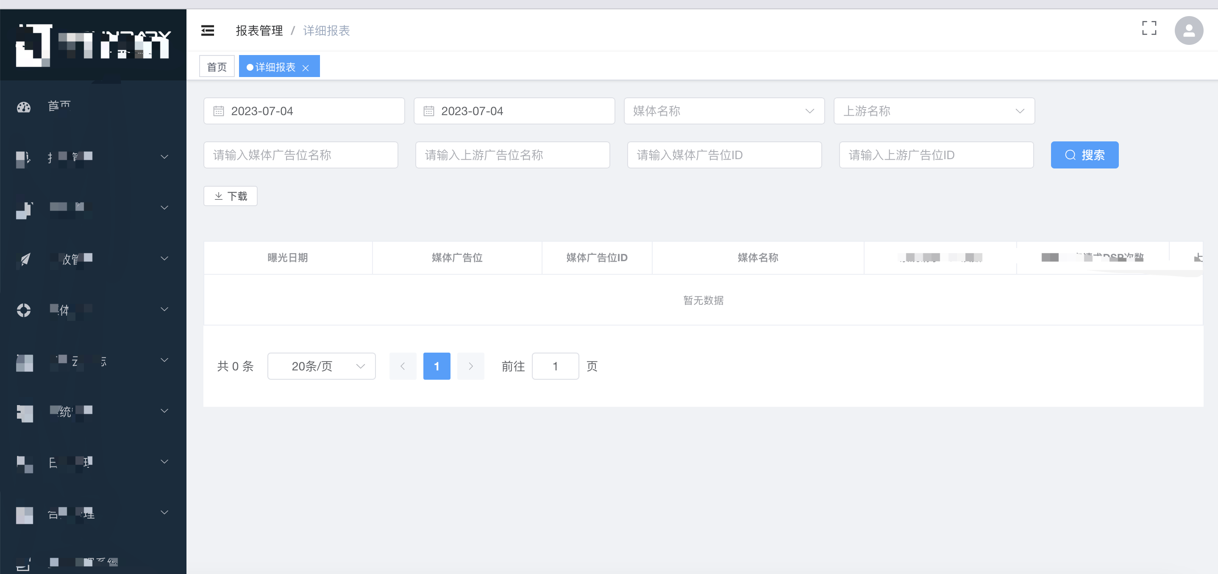Click the 媒体广告位ID column header
This screenshot has height=574, width=1218.
tap(597, 257)
